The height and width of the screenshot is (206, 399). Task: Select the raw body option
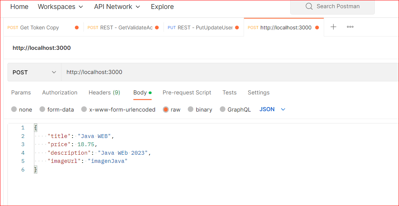click(172, 109)
